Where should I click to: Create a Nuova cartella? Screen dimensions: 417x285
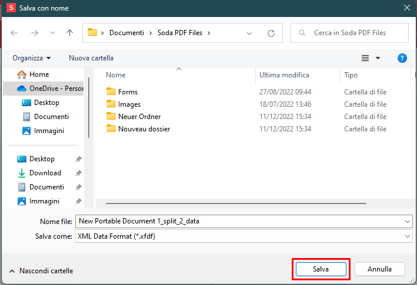(91, 58)
